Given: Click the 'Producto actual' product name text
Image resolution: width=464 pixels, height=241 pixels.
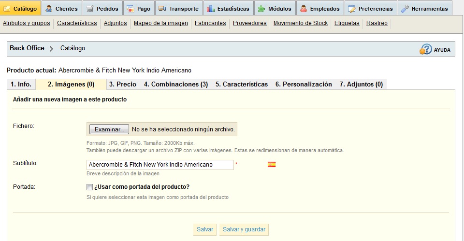Looking at the screenshot, I should [125, 71].
